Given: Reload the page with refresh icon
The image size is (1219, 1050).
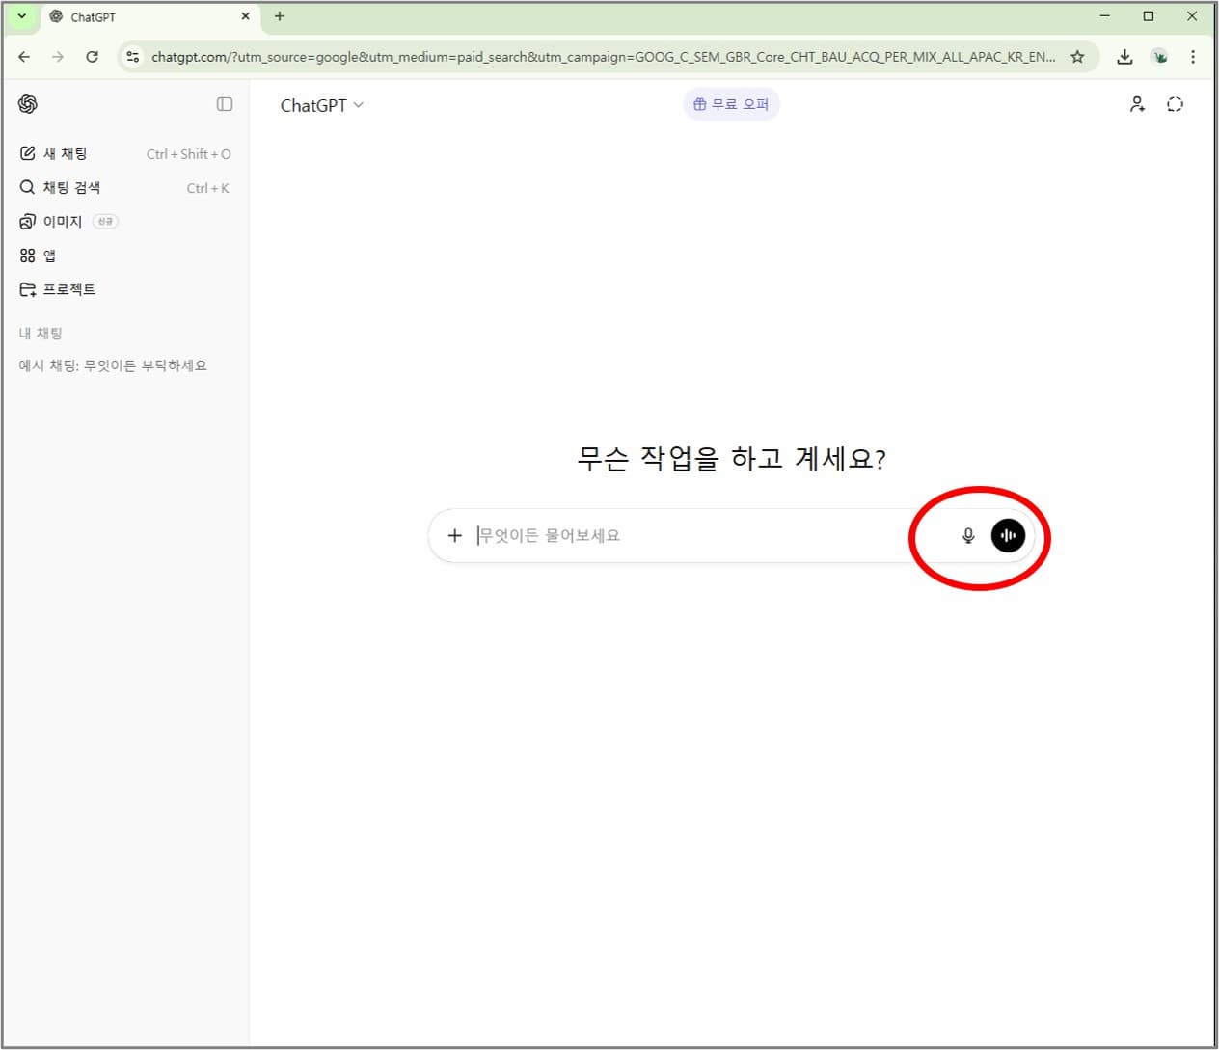Looking at the screenshot, I should coord(92,57).
